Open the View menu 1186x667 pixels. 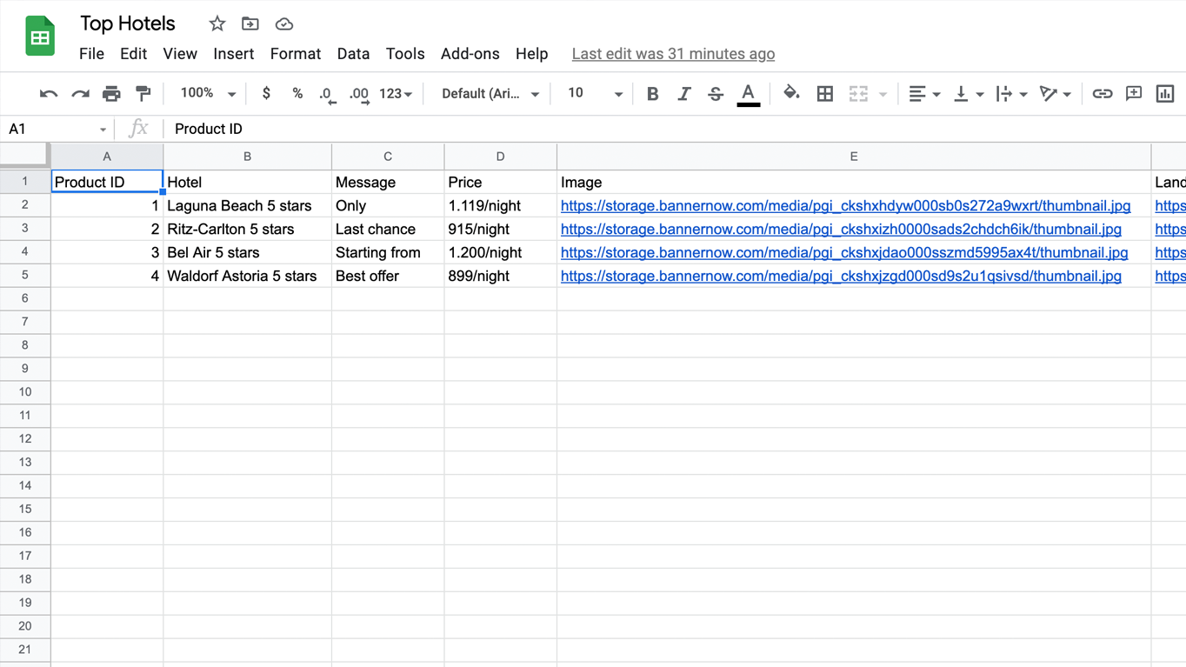(180, 54)
